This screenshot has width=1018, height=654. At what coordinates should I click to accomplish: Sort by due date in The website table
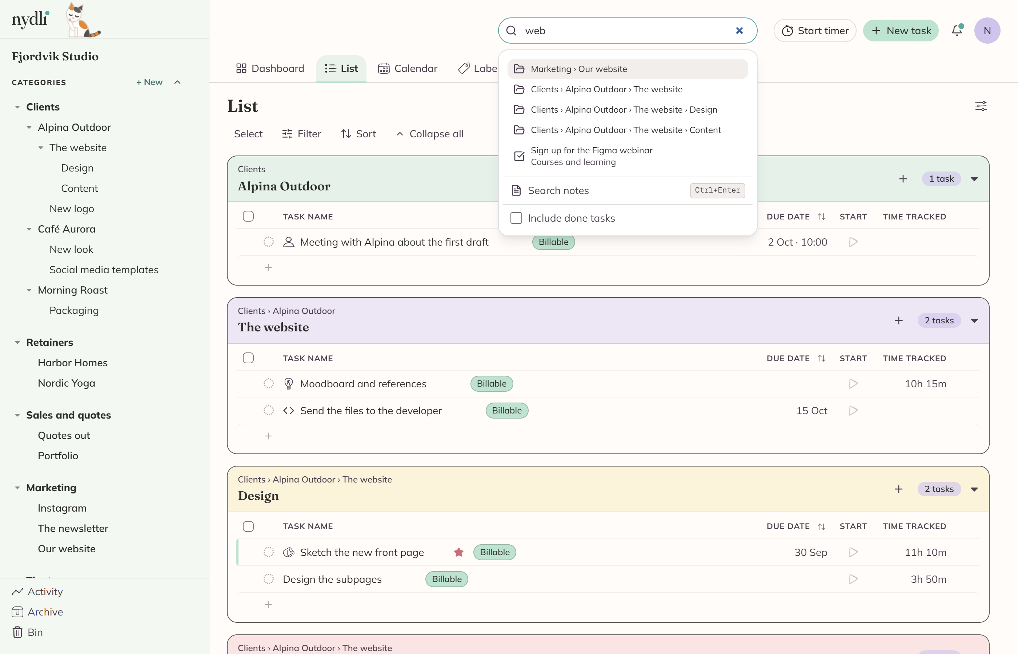click(821, 358)
